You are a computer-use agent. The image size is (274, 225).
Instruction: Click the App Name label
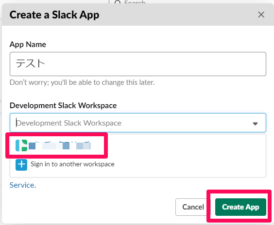click(28, 44)
